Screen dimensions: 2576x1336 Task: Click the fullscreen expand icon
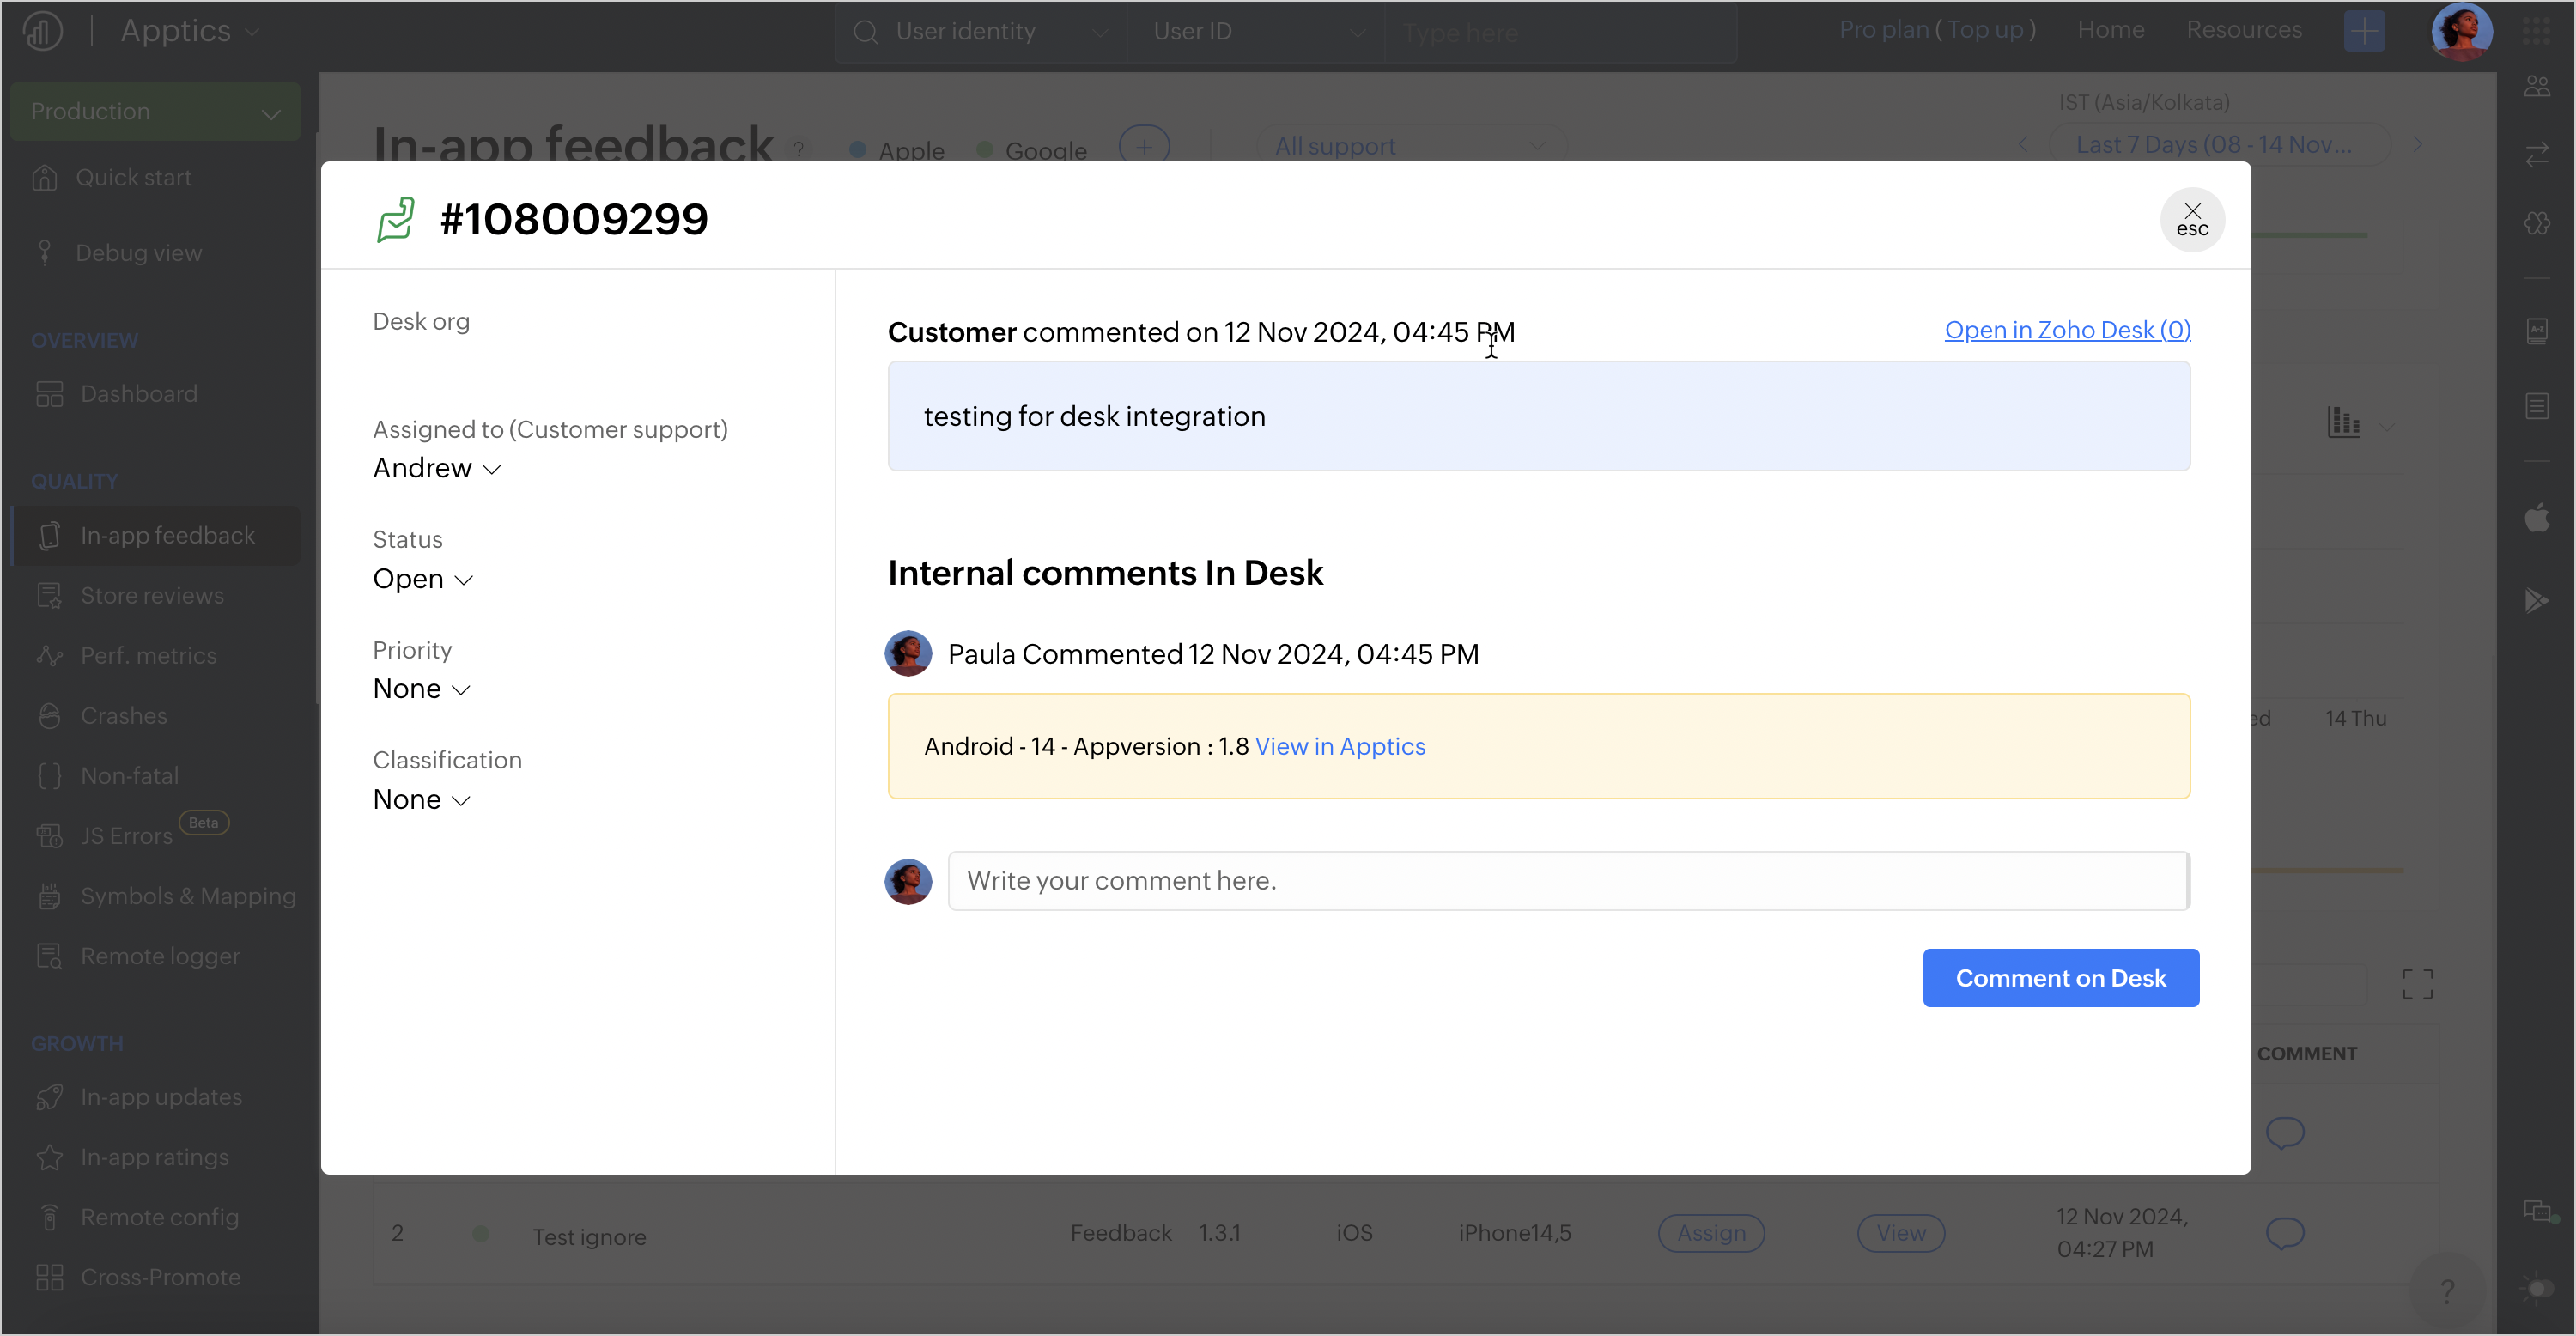(2417, 984)
